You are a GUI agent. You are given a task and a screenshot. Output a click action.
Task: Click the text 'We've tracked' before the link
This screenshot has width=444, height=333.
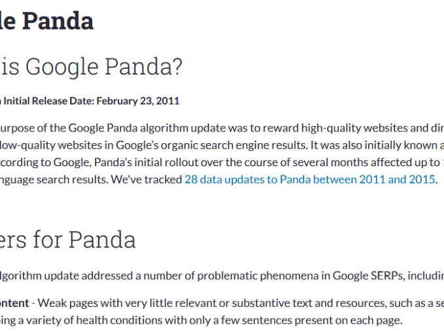pos(146,180)
